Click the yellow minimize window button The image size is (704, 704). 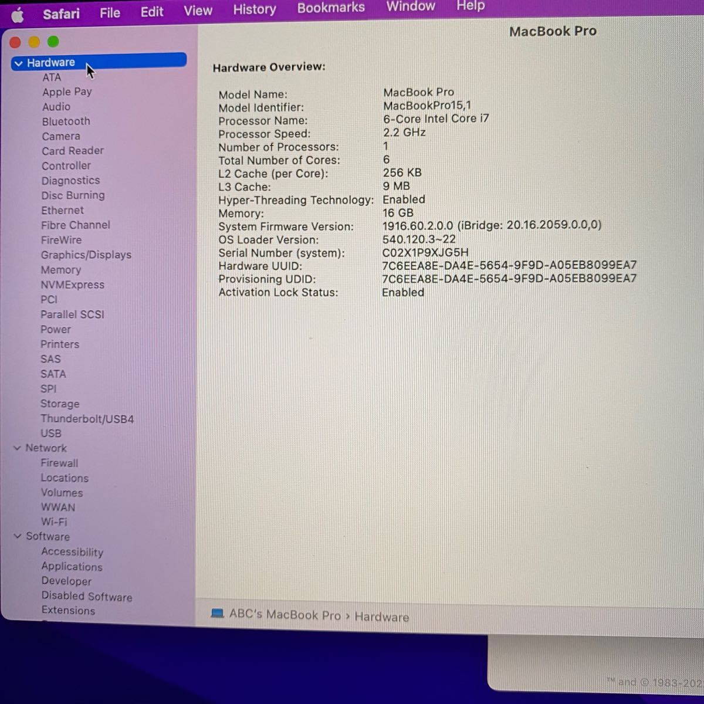tap(34, 42)
